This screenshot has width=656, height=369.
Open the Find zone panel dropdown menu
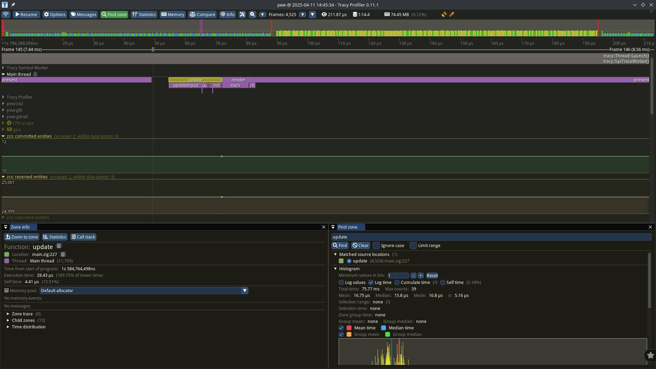click(333, 227)
